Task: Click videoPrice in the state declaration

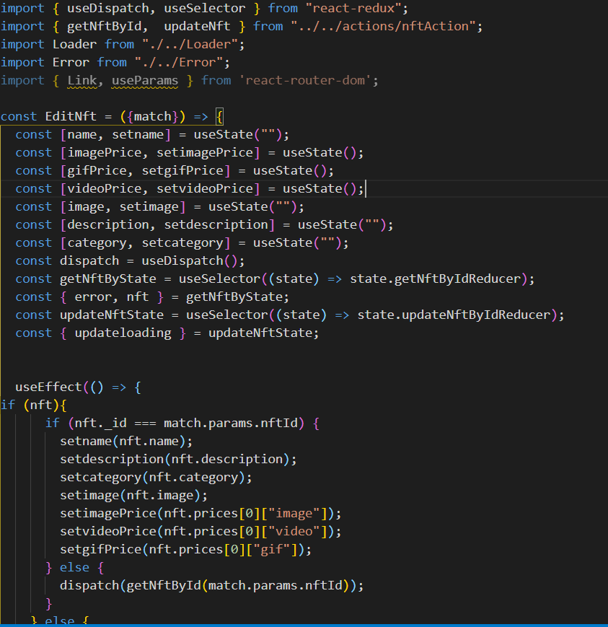Action: coord(105,189)
